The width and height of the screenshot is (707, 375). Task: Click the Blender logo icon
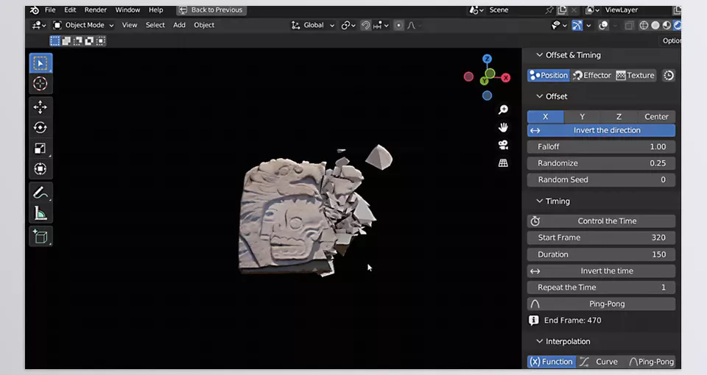[35, 10]
